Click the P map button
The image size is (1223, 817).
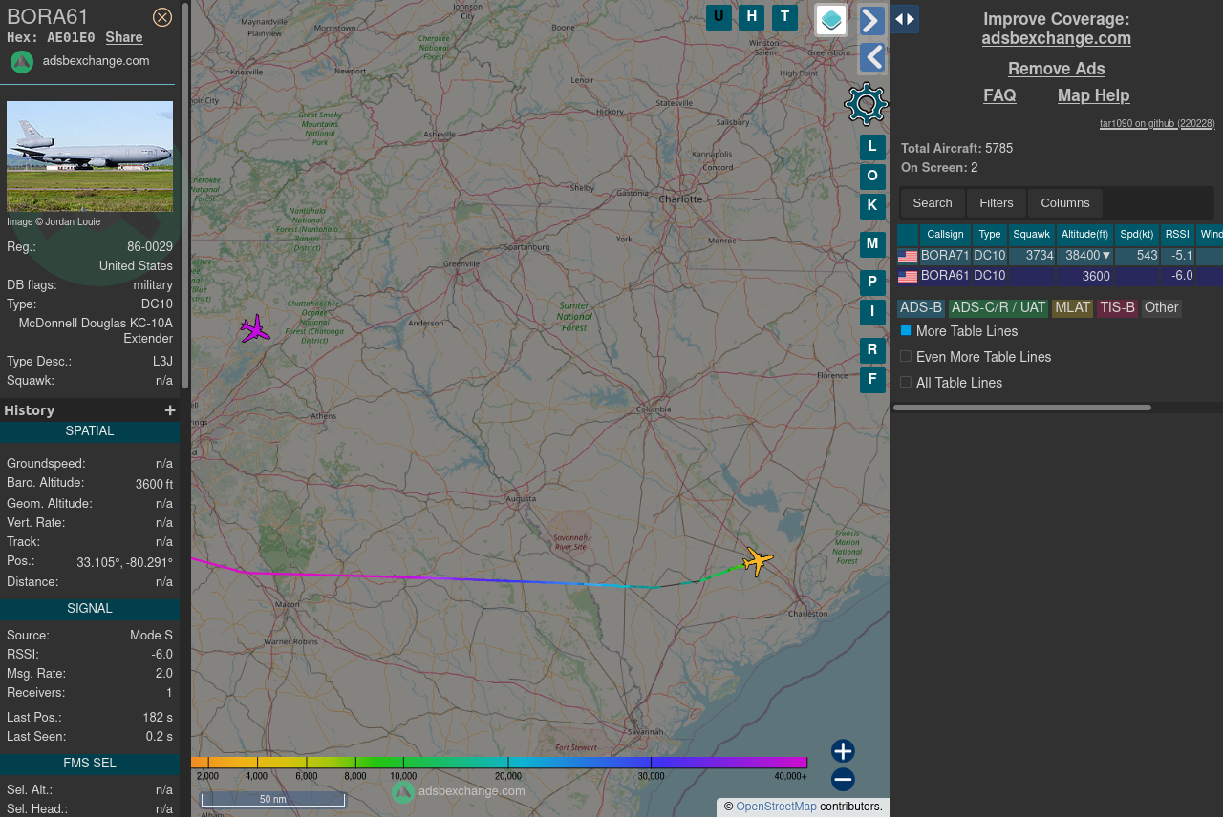coord(872,283)
